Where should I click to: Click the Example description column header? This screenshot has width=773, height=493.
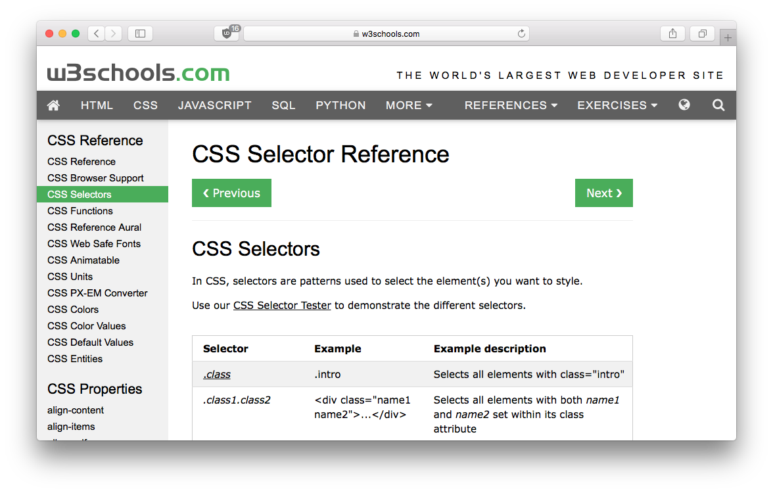pos(490,348)
